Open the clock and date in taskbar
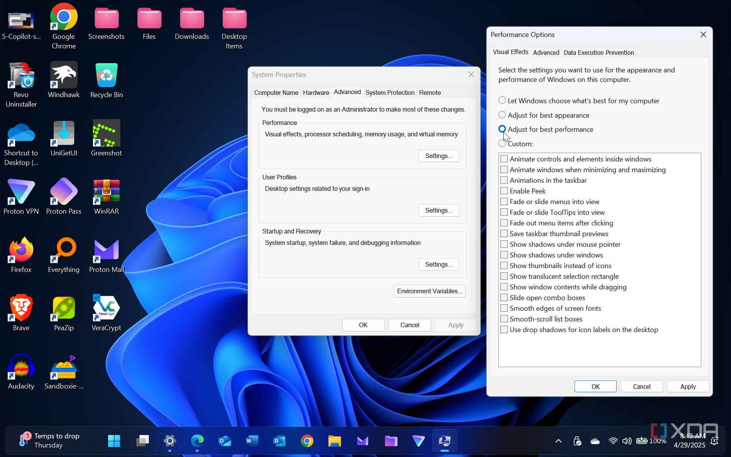 coord(690,441)
